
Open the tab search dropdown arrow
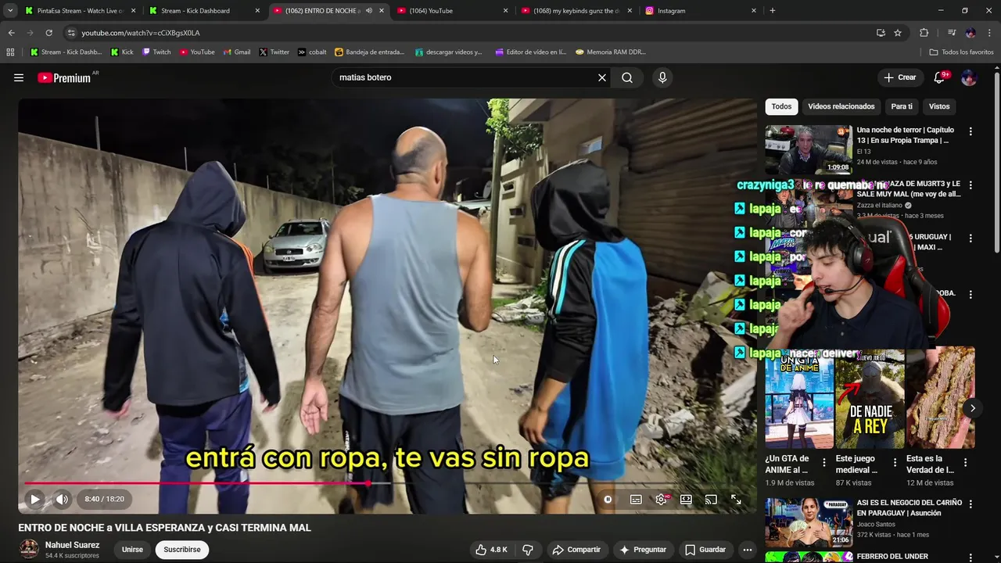point(10,11)
